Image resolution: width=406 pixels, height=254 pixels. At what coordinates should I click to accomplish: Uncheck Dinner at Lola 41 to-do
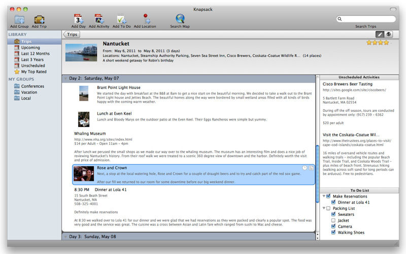(x=333, y=202)
